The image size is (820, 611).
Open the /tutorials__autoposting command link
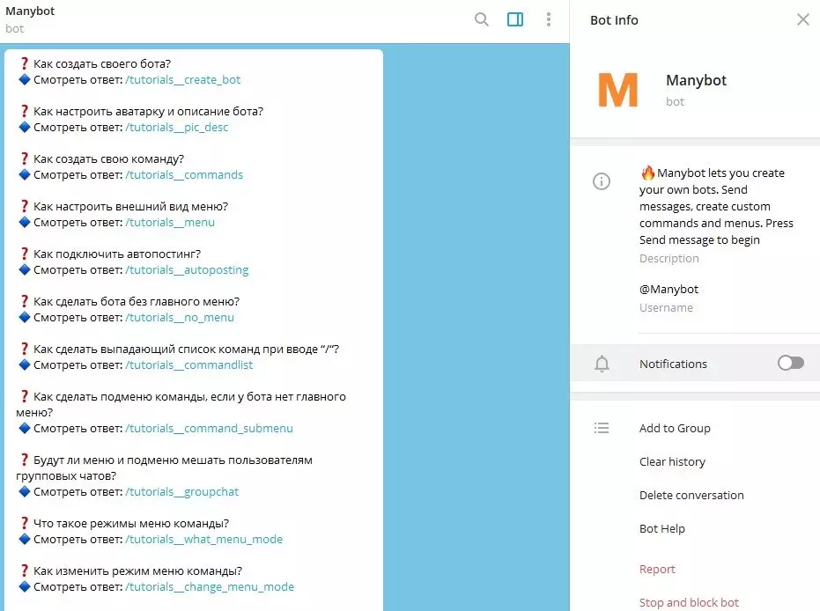(x=188, y=269)
